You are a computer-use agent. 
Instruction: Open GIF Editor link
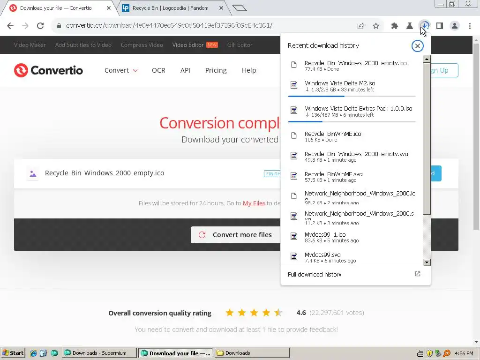[x=240, y=45]
